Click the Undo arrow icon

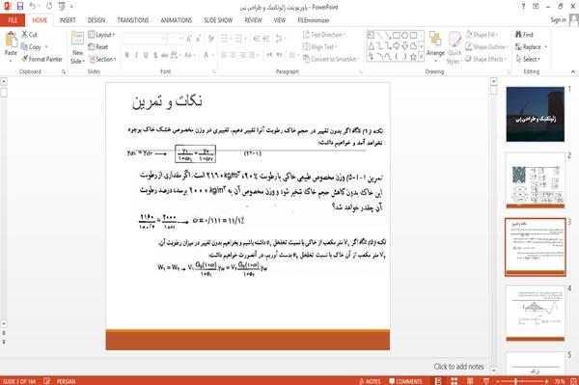(33, 7)
